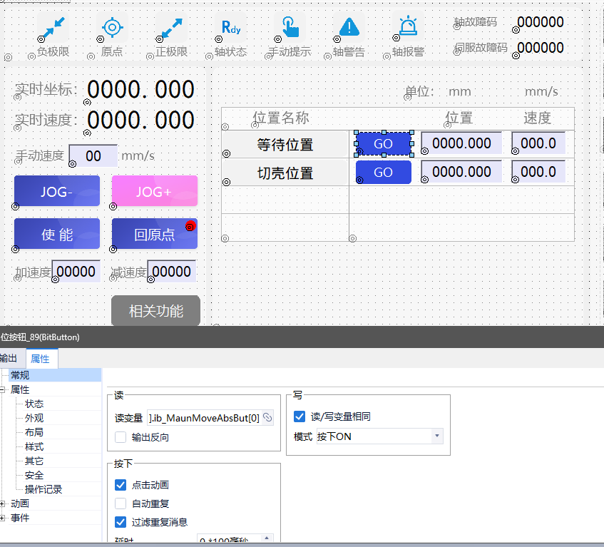Click the manual prompt (手动提示) hand icon
Viewport: 604px width, 547px height.
click(290, 28)
